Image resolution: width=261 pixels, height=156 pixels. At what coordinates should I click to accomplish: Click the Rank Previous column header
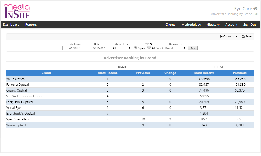[x=143, y=73]
